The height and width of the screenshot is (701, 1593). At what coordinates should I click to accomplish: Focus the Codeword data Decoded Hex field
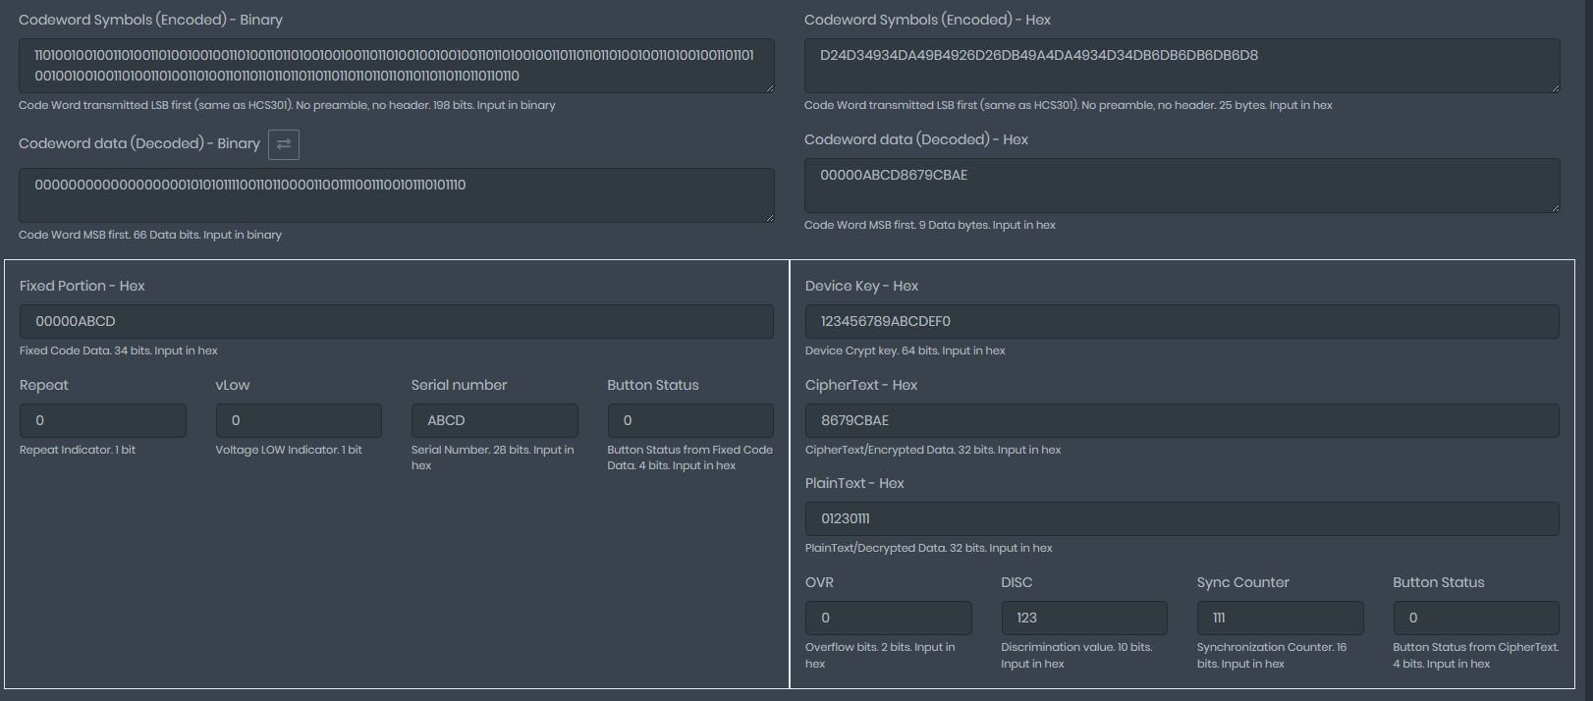[1181, 185]
